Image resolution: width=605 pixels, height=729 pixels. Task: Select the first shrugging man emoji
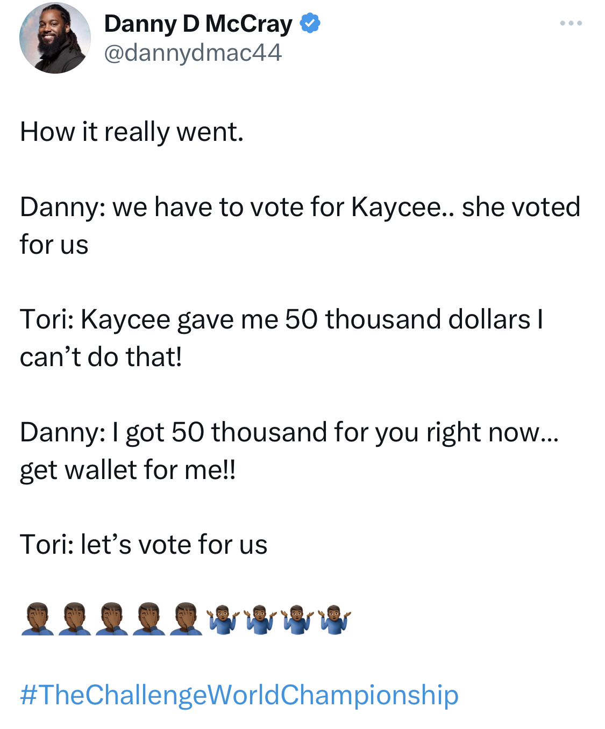click(223, 619)
